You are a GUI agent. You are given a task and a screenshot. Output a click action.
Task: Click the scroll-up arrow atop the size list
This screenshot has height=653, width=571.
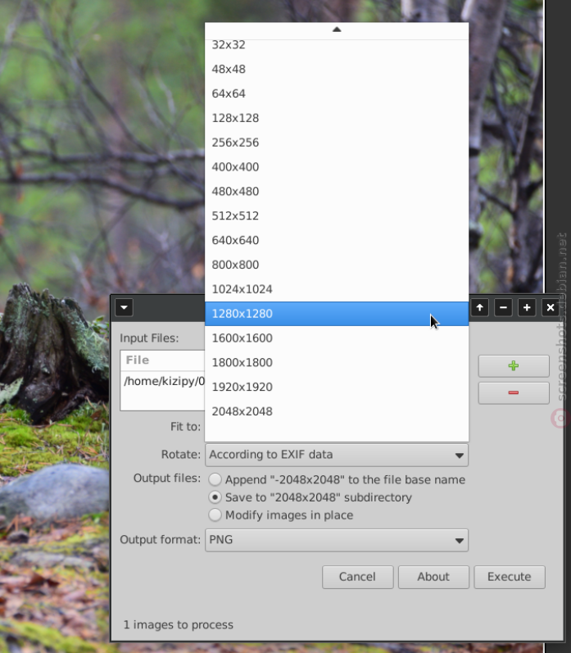[x=337, y=30]
